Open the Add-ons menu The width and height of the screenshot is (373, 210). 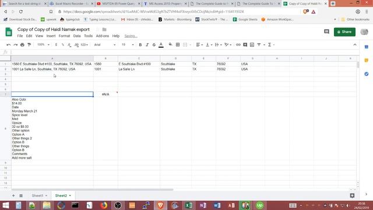coord(103,36)
